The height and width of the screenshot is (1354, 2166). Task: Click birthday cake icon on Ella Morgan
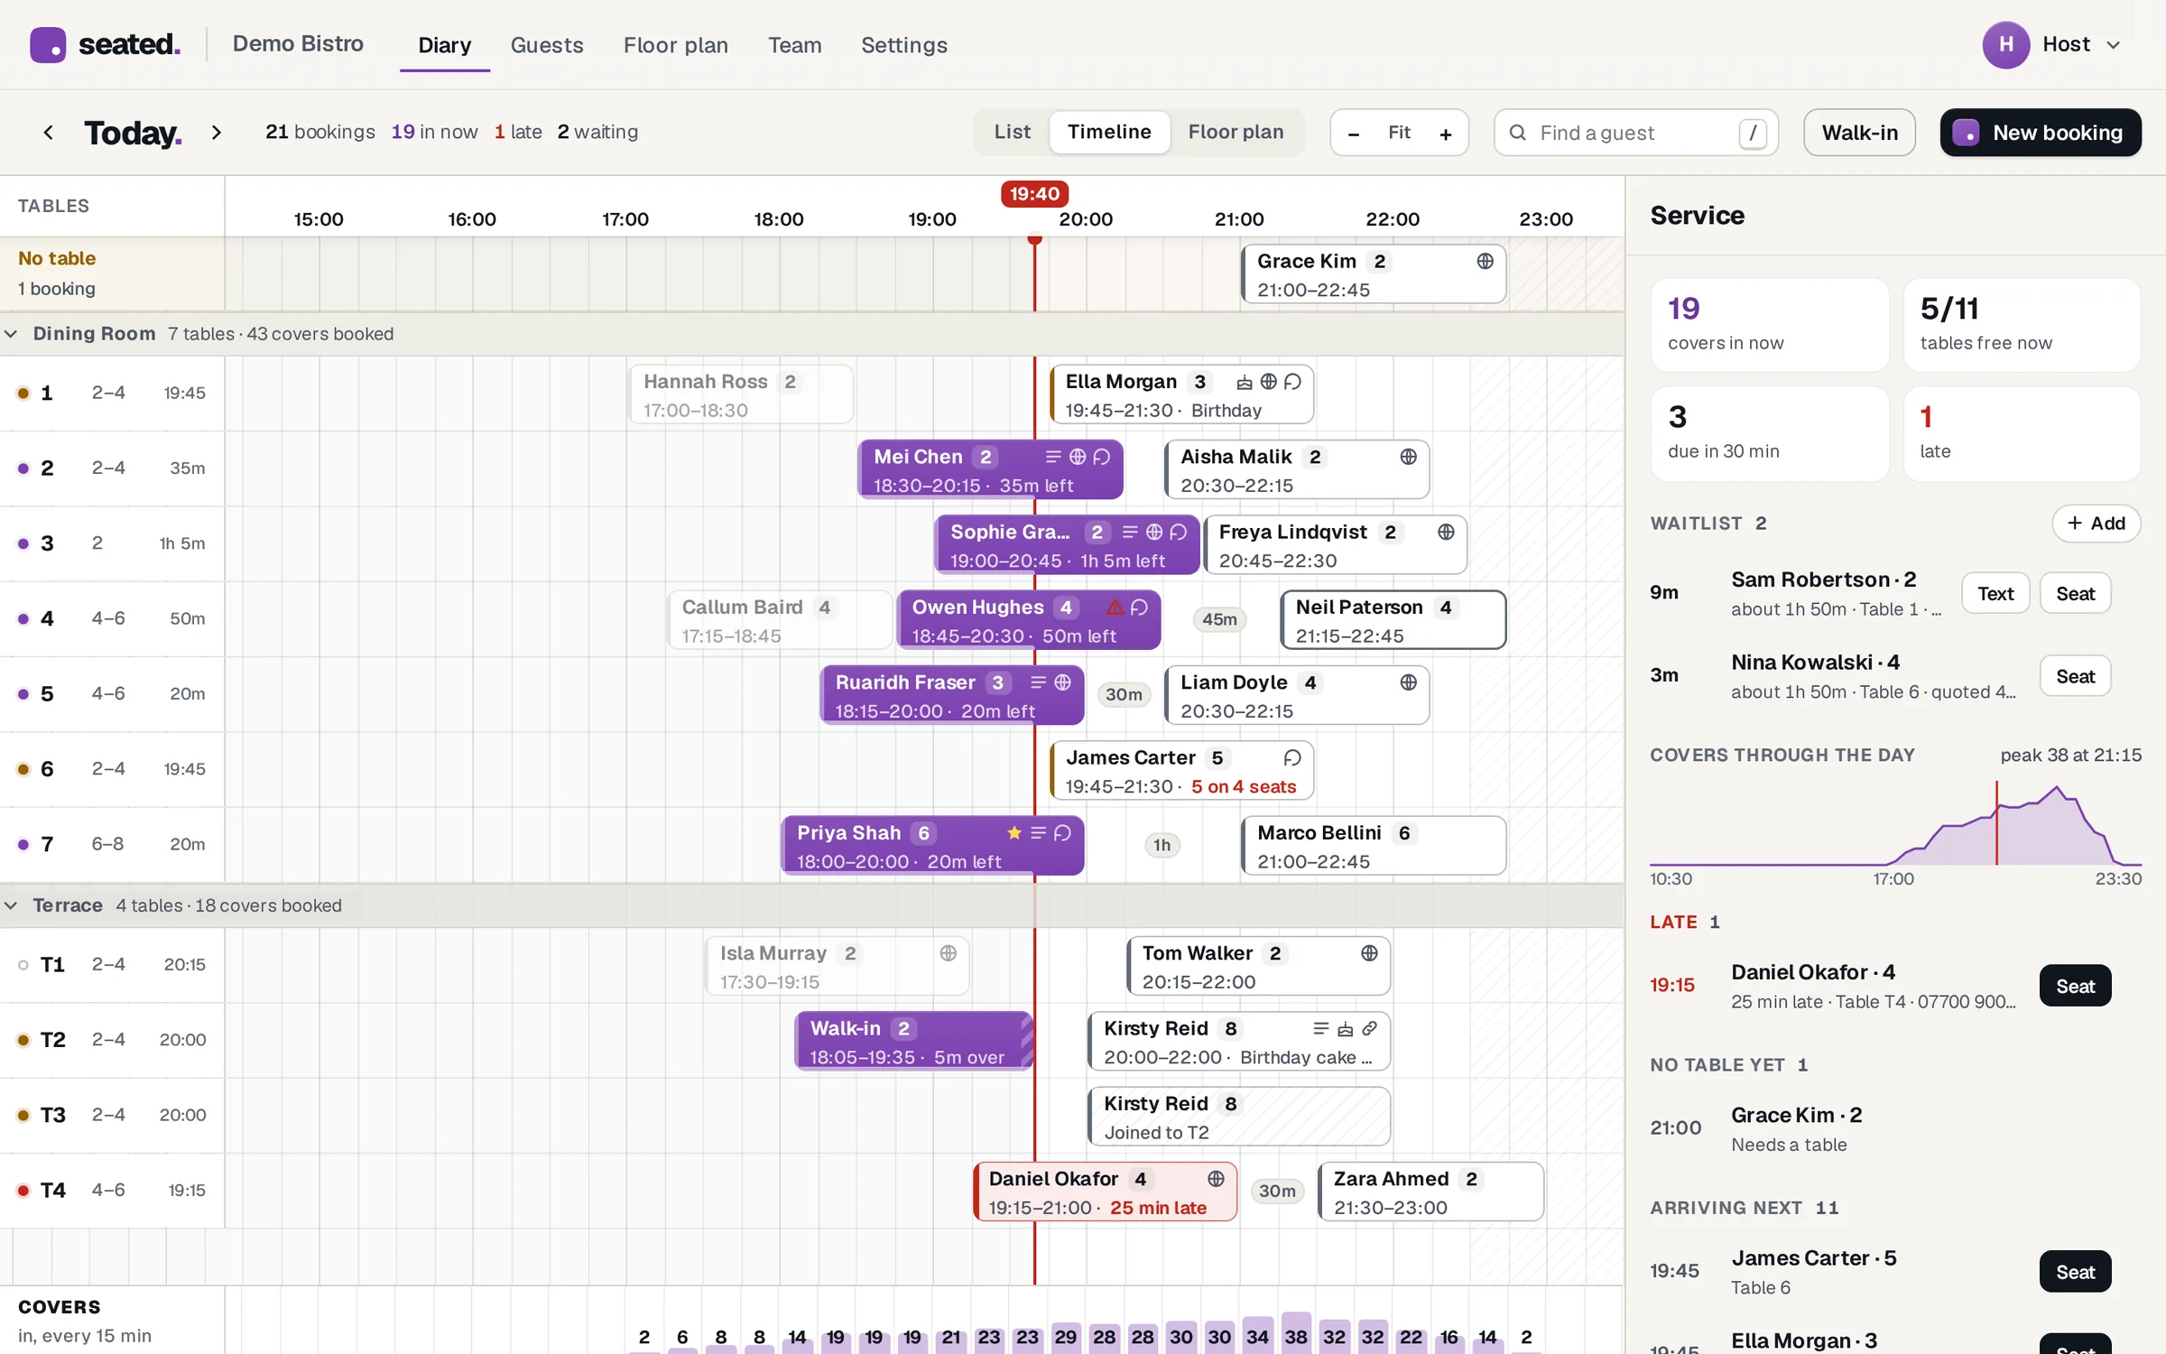(x=1245, y=382)
